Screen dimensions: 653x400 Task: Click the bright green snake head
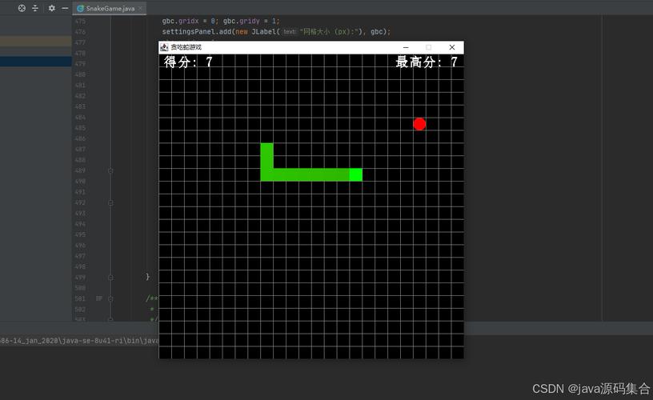(x=356, y=174)
